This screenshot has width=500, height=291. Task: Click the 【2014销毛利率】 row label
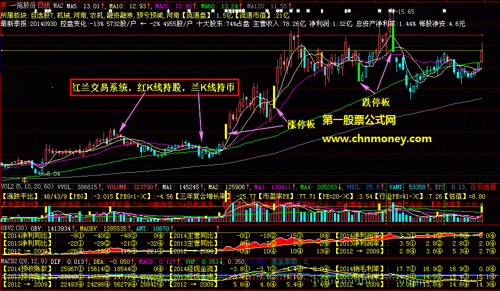360,269
